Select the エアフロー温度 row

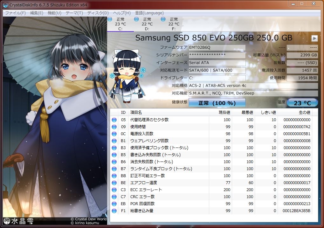tap(211, 183)
